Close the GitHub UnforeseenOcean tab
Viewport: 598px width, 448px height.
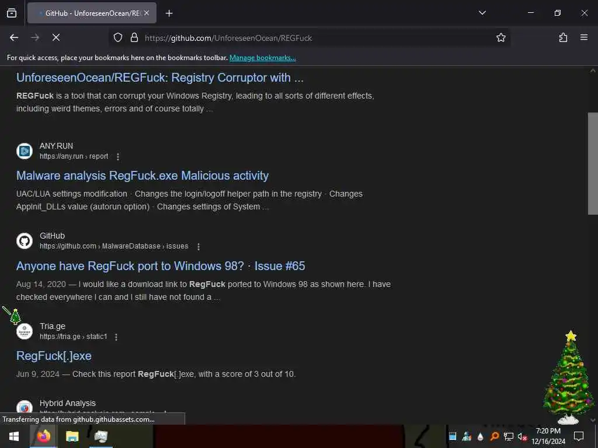pyautogui.click(x=147, y=13)
